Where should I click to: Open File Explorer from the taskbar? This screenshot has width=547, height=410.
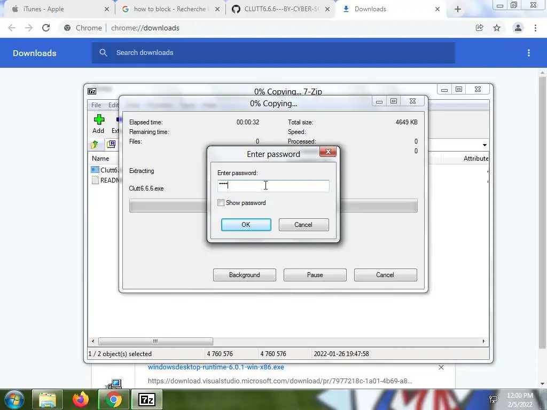(48, 399)
